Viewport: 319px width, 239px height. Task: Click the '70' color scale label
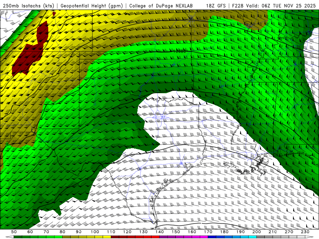(x=46, y=232)
